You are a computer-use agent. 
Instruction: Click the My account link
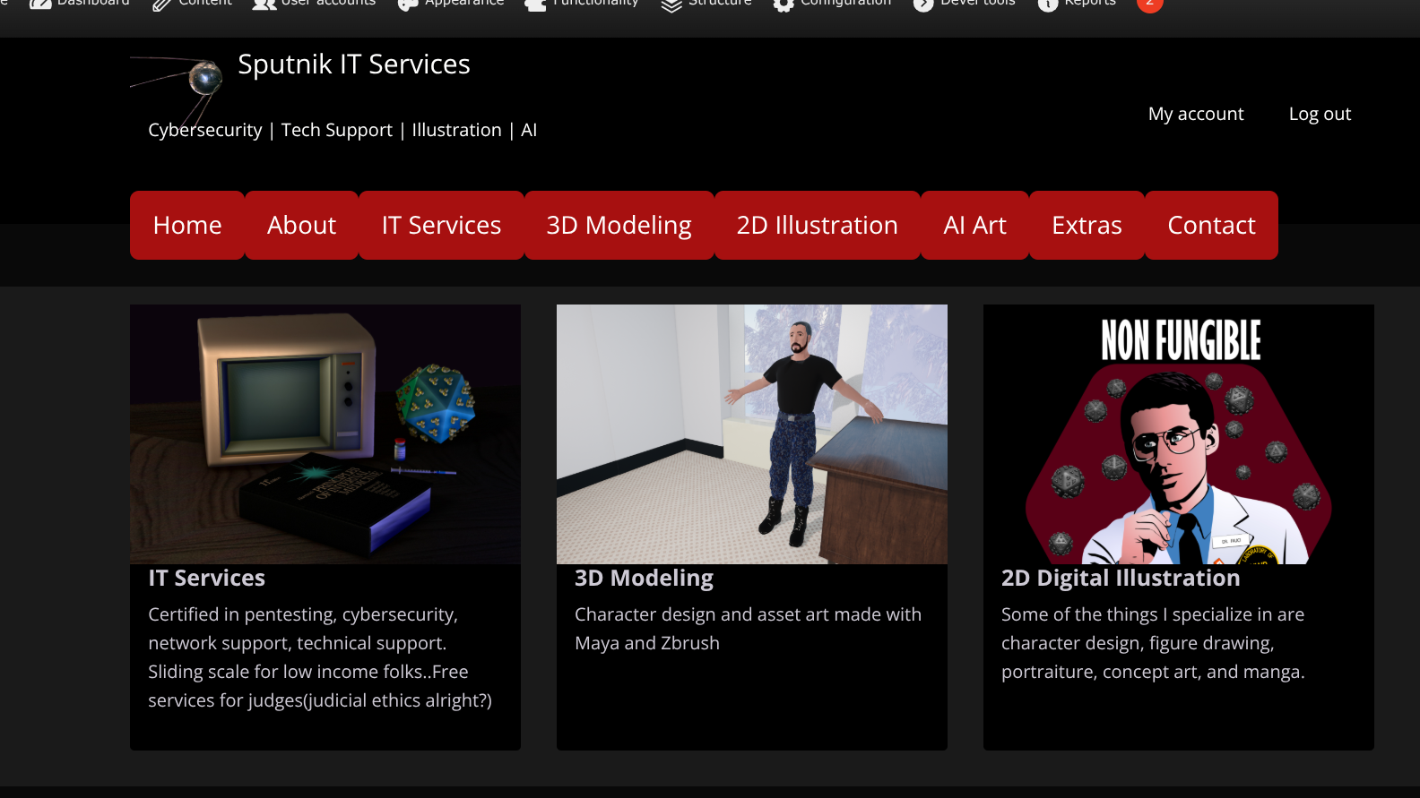click(1196, 114)
